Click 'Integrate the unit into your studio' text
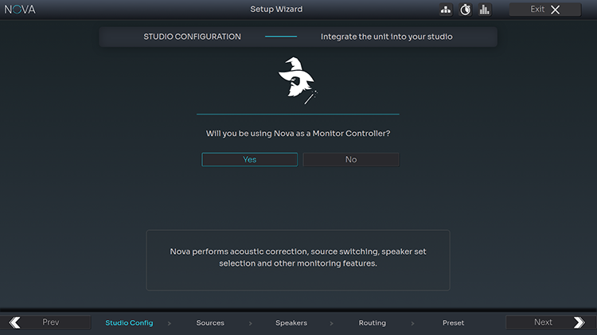The width and height of the screenshot is (597, 335). 386,37
